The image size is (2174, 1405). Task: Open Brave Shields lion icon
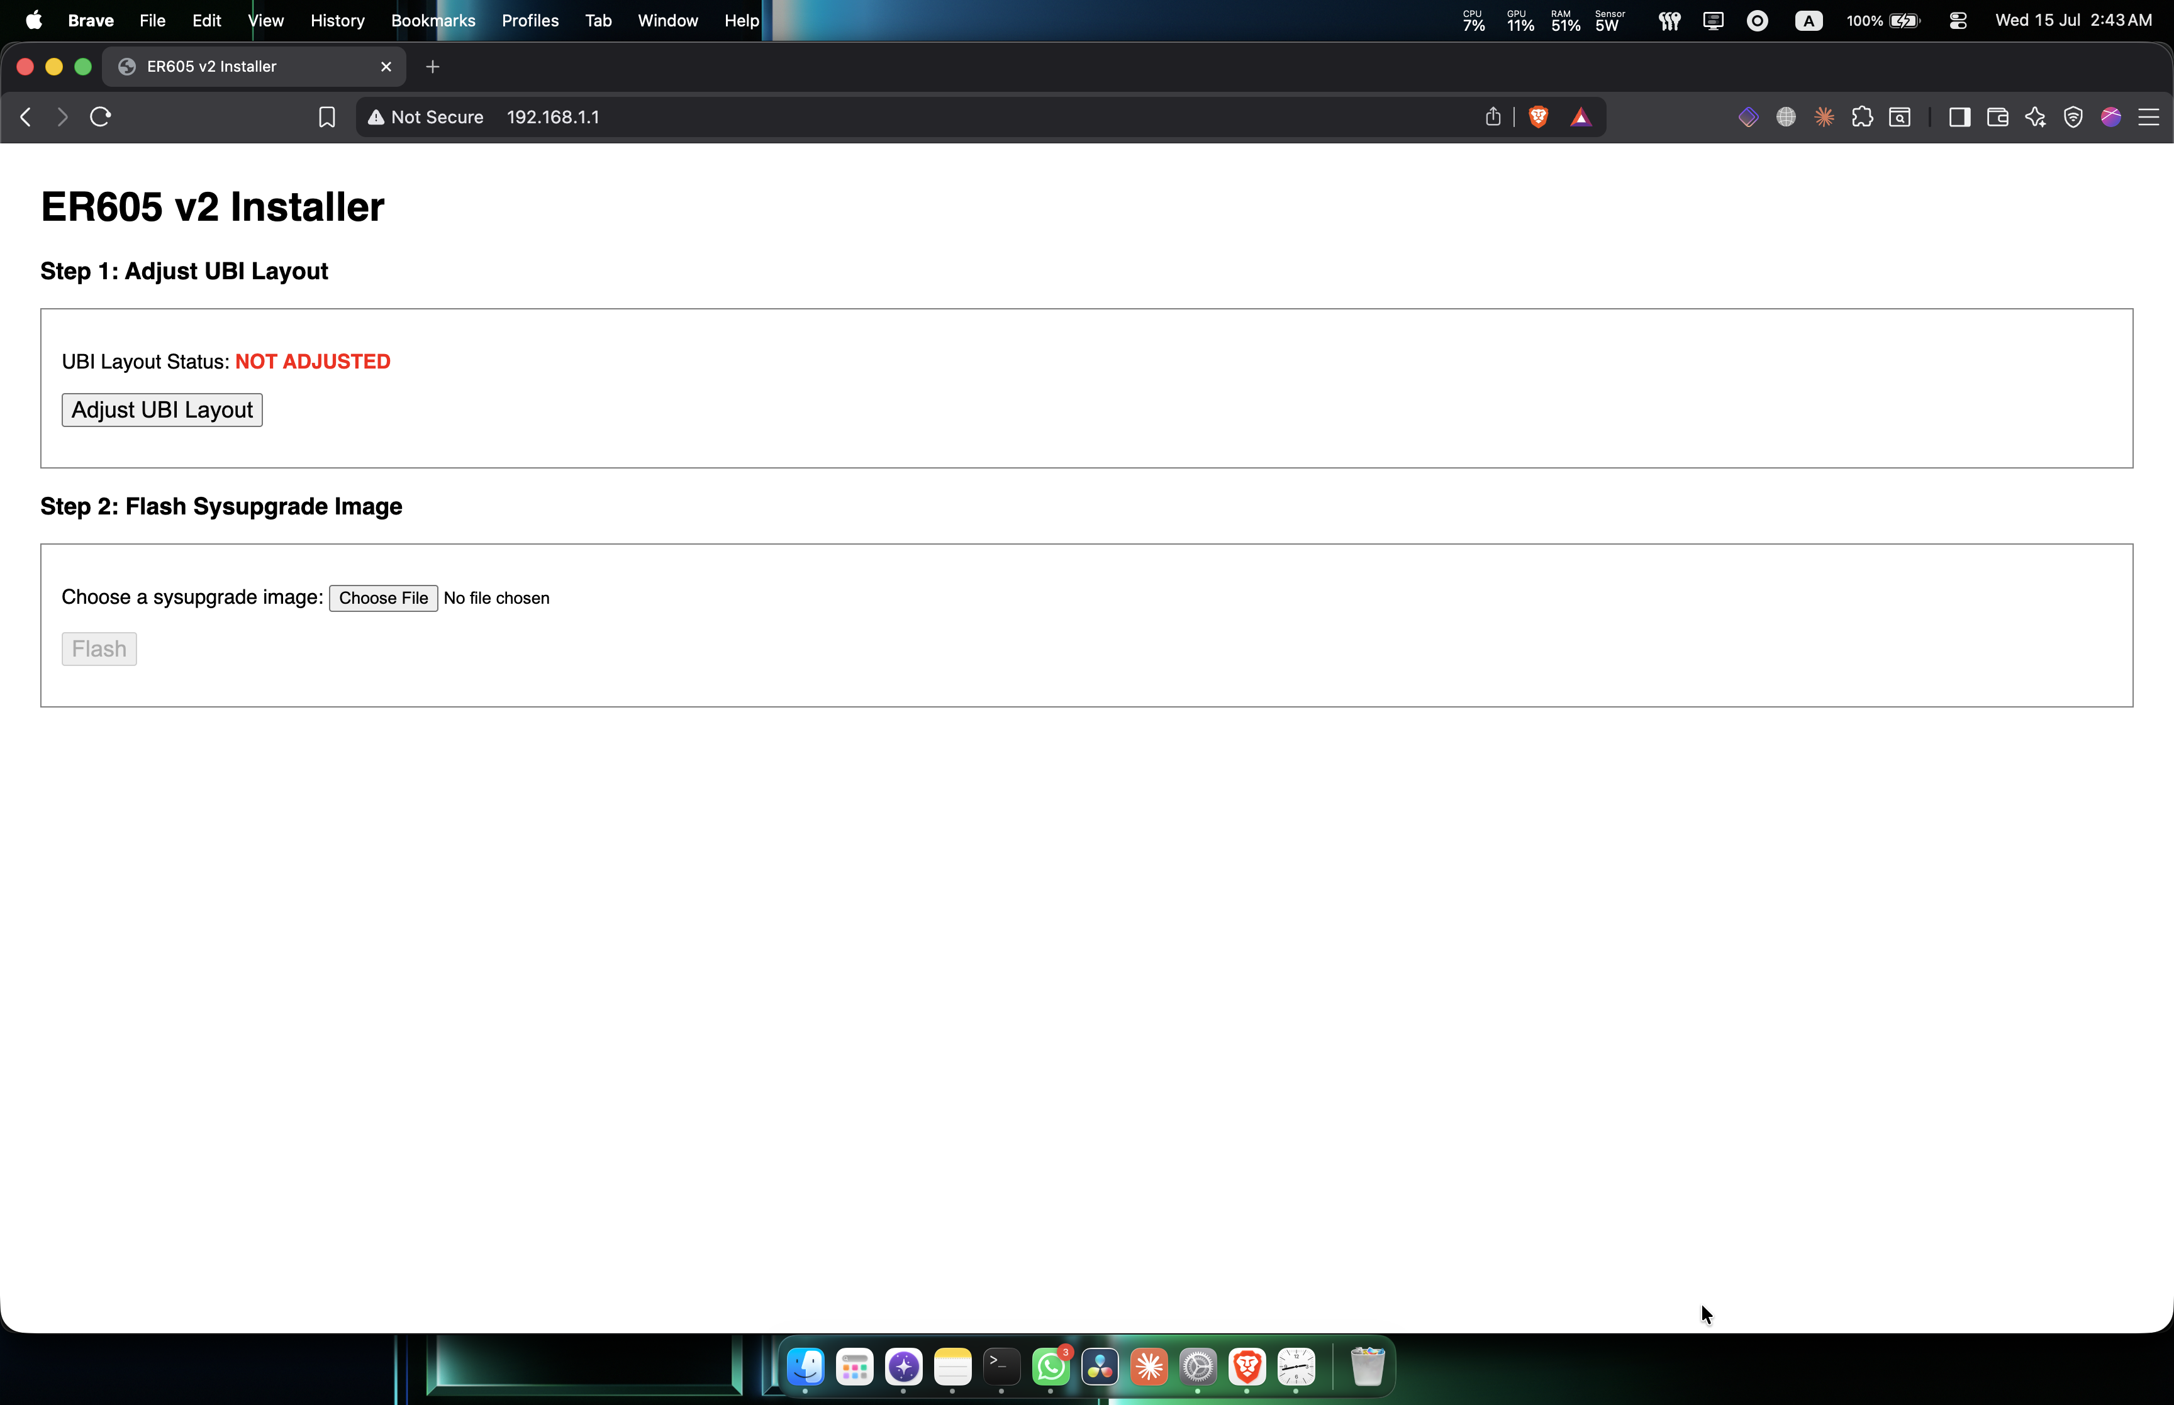[1538, 117]
